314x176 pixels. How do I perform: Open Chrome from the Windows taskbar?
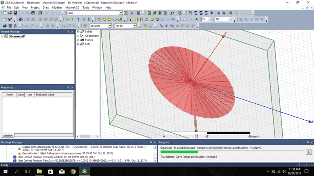[73, 171]
